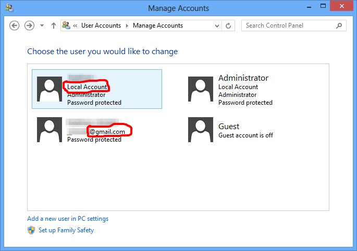Image resolution: width=357 pixels, height=251 pixels.
Task: Open Set up Family Safety link
Action: (x=66, y=230)
